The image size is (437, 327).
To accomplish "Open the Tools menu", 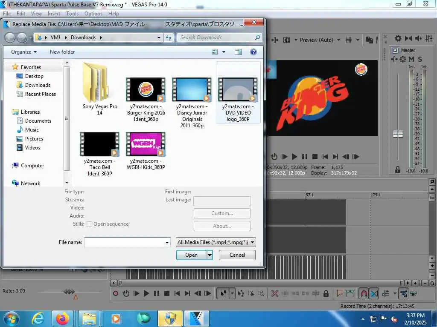I will (x=72, y=14).
